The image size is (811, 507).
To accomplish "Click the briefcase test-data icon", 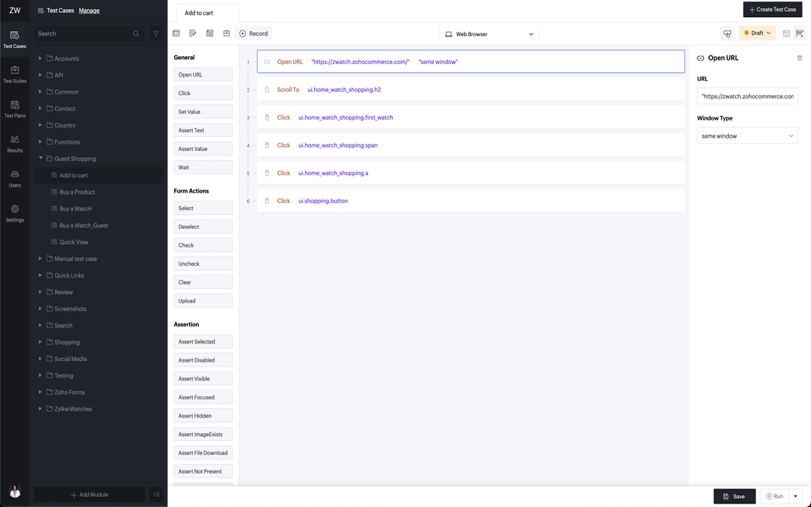I will (x=226, y=33).
